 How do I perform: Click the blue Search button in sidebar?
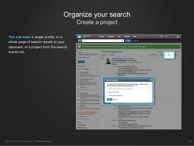click(81, 62)
